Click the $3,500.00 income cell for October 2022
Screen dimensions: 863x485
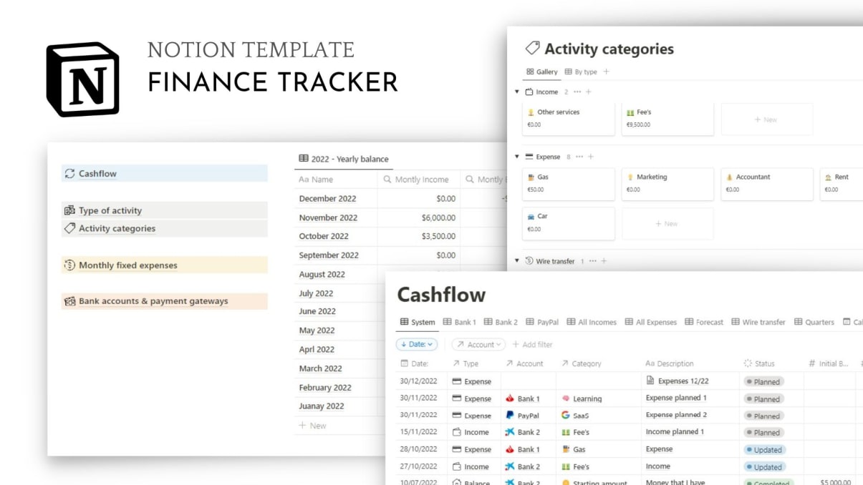[x=419, y=236]
